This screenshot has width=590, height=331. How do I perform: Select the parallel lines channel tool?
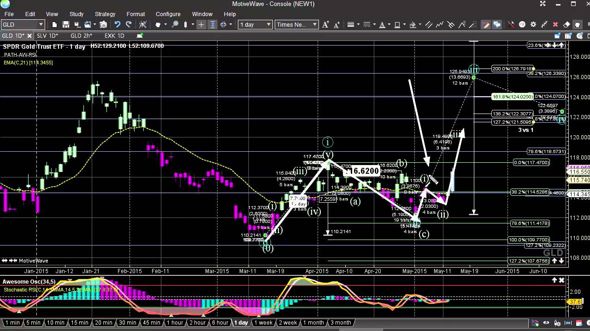tap(429, 24)
